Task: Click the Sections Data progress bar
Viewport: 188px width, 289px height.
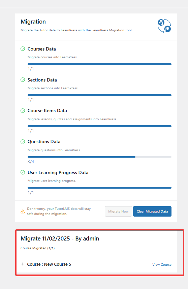Action: [99, 95]
